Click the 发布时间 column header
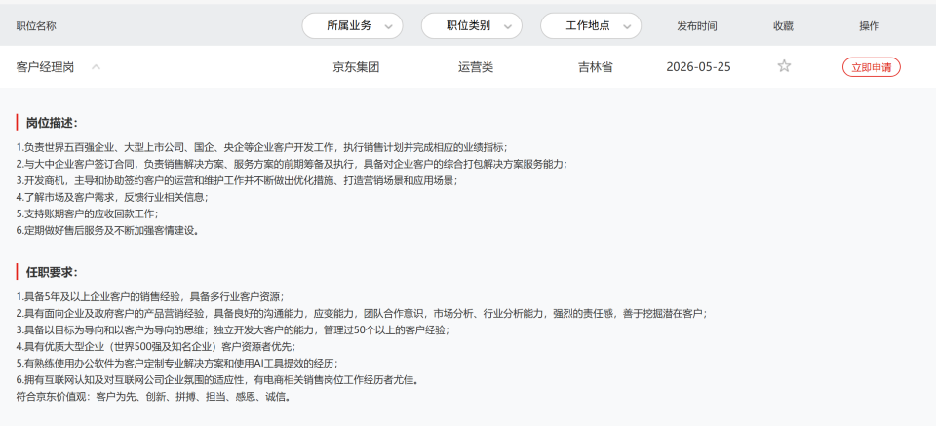This screenshot has width=936, height=426. [696, 26]
